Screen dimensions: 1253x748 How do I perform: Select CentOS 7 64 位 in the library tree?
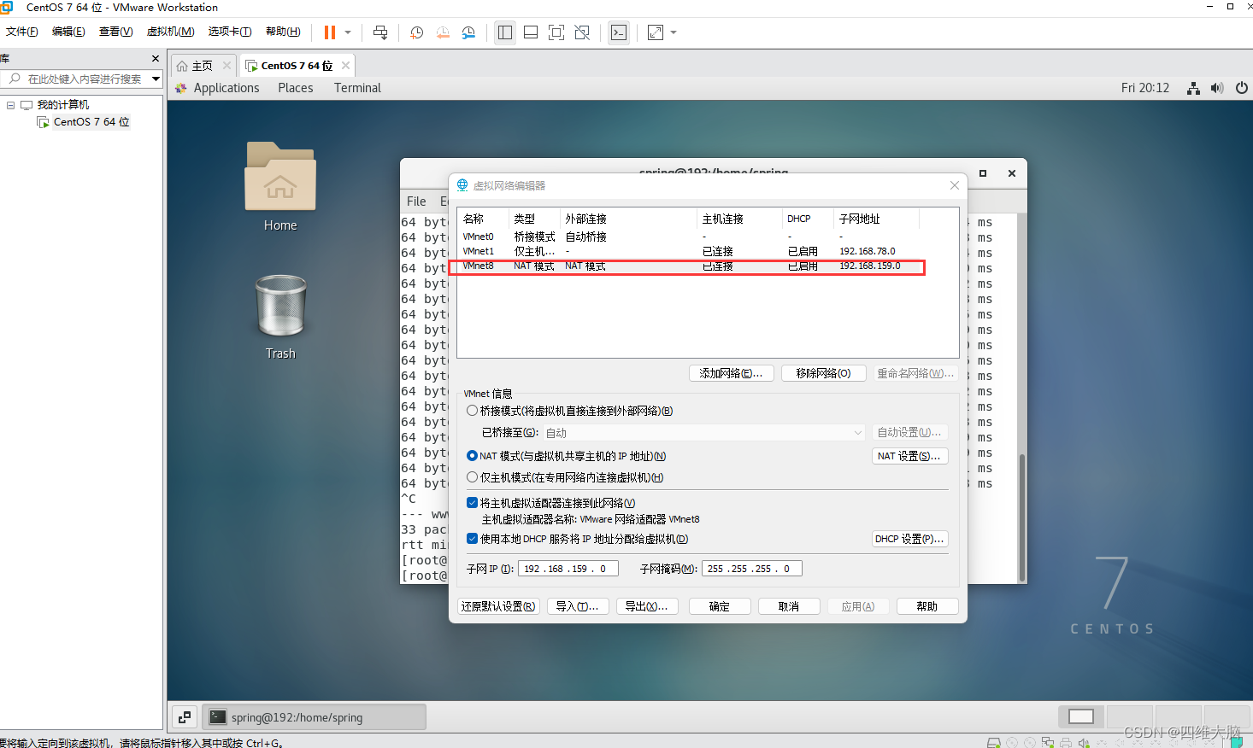[x=91, y=122]
